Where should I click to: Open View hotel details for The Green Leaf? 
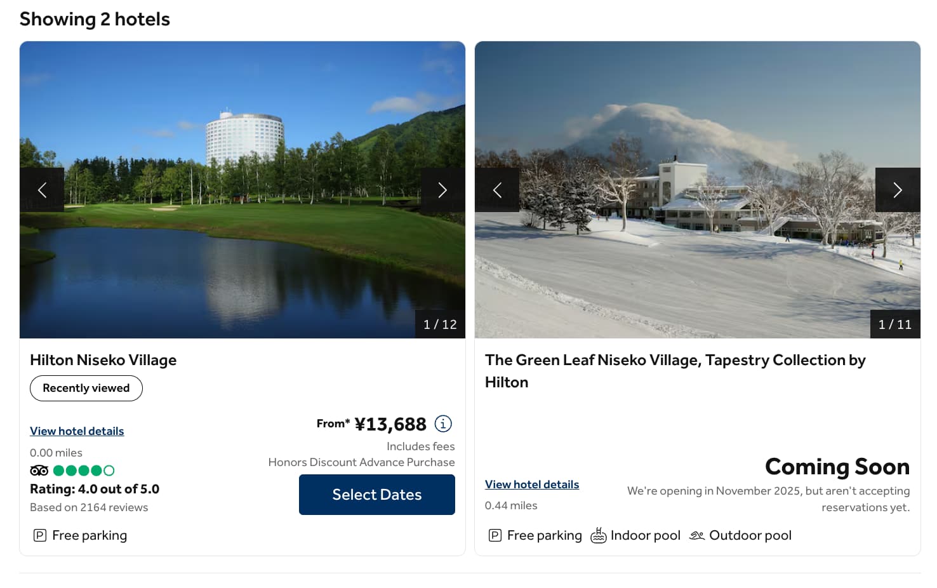coord(532,484)
